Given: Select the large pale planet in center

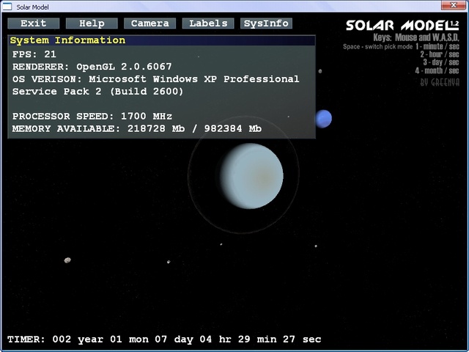Looking at the screenshot, I should pyautogui.click(x=251, y=176).
